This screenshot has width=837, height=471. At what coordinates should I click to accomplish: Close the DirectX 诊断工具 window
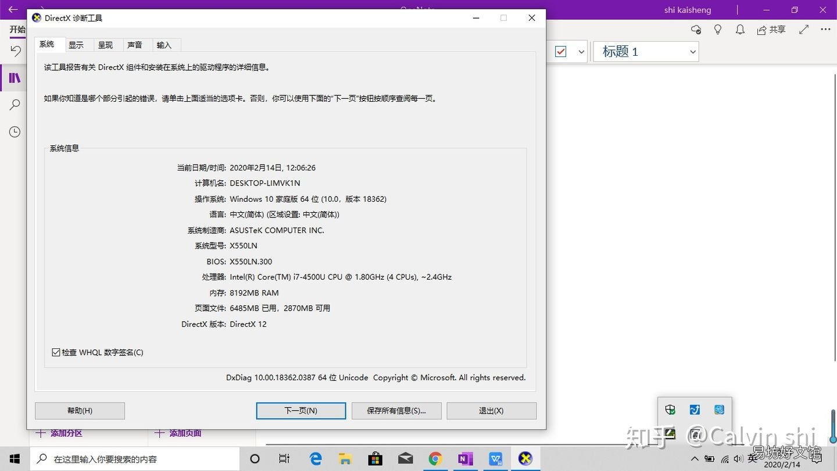tap(531, 18)
